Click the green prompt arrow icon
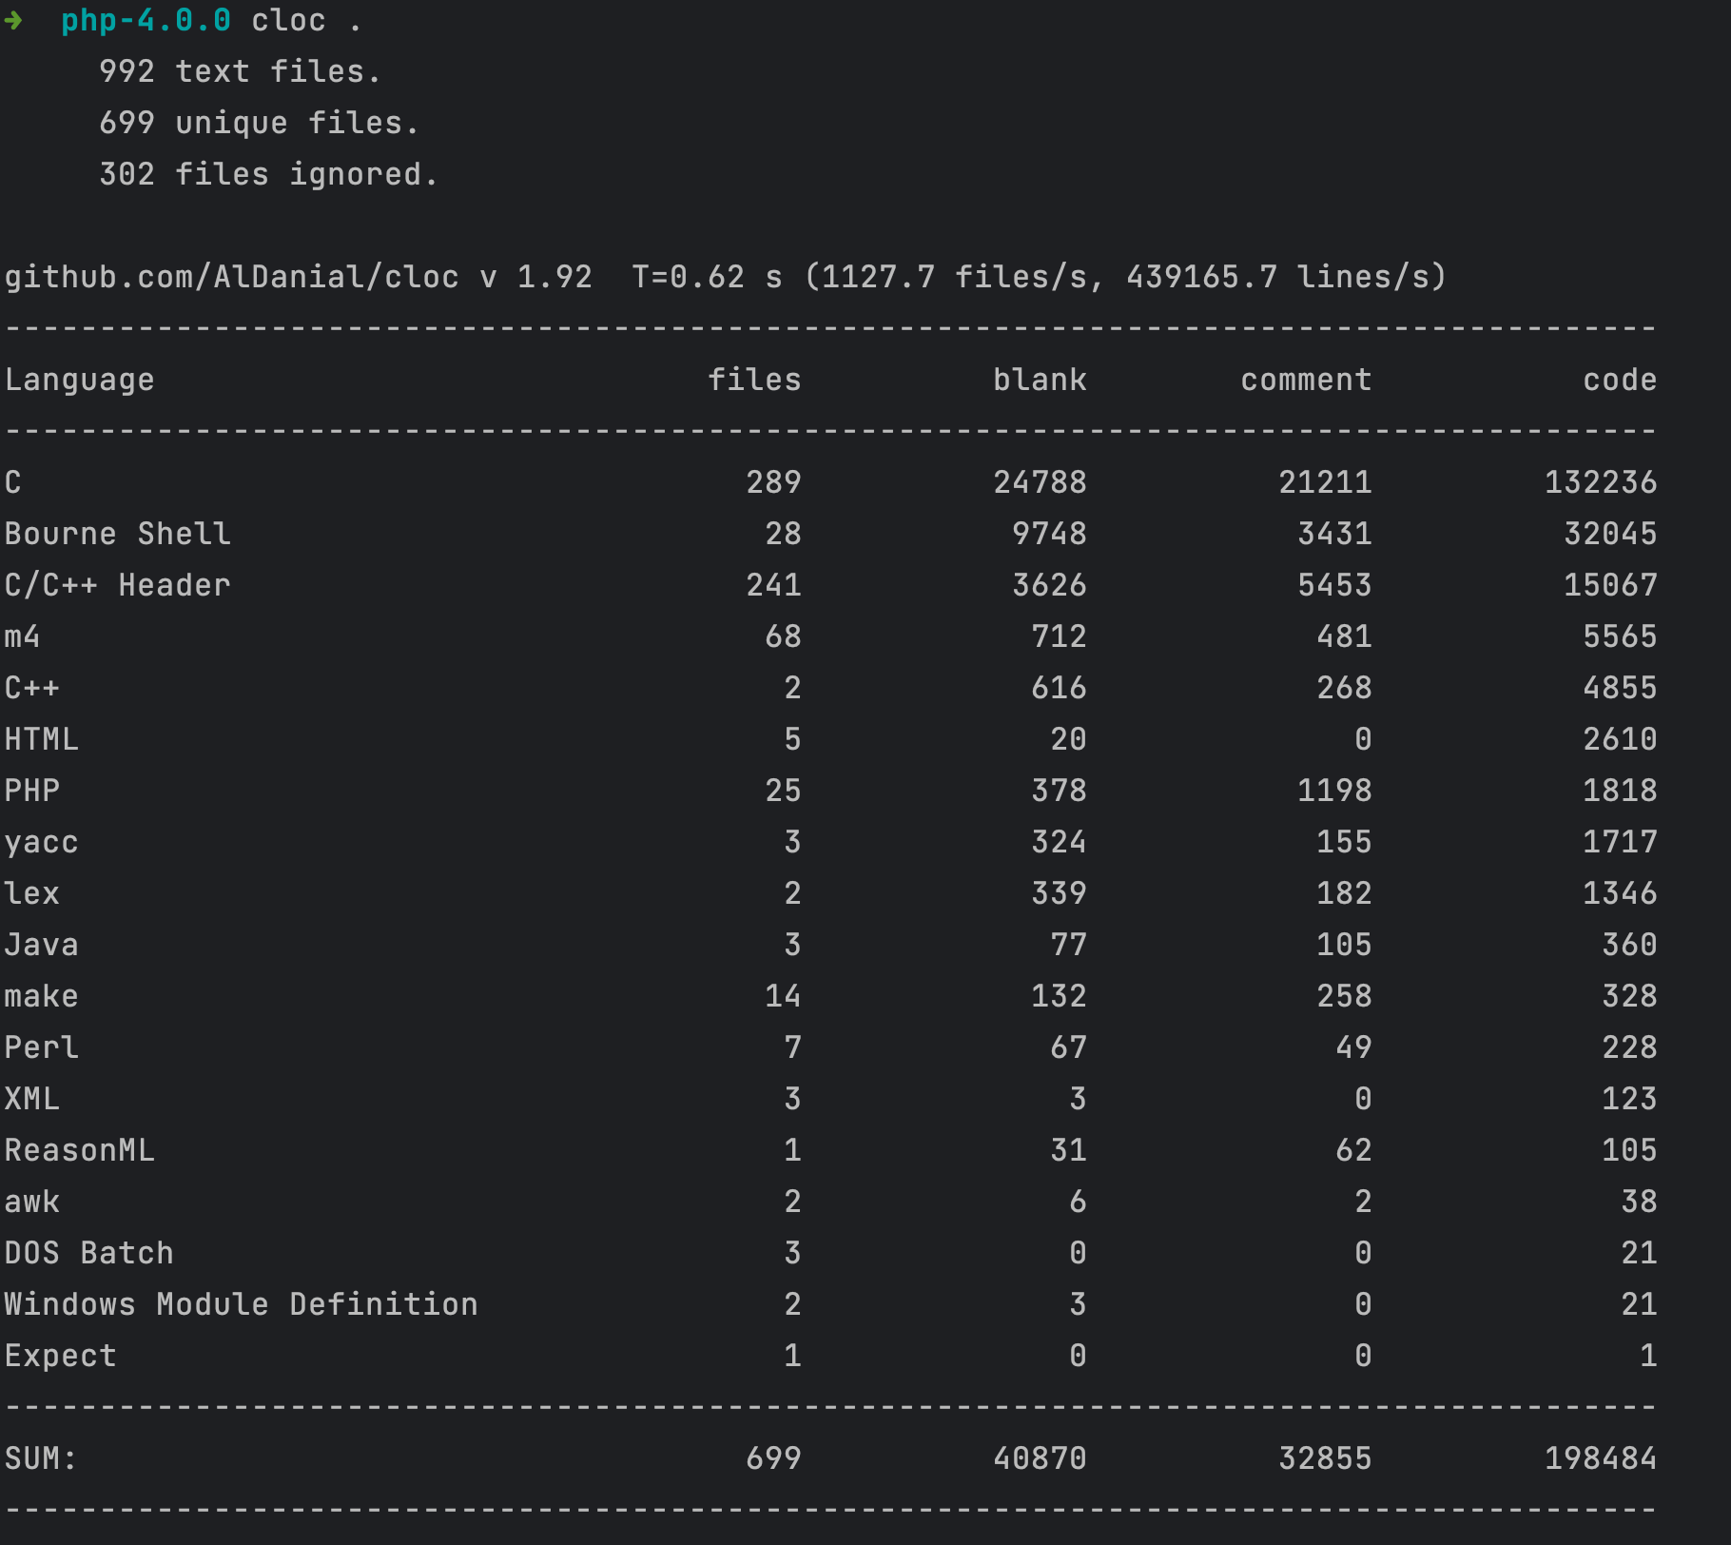Screen dimensions: 1731x1545 pyautogui.click(x=13, y=20)
